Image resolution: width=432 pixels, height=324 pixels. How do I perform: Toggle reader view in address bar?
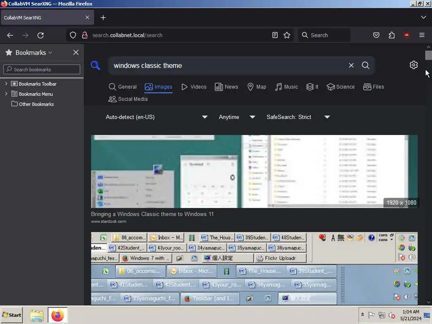(275, 35)
